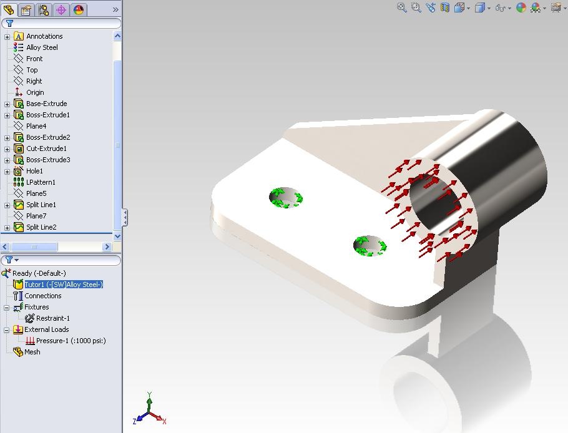Select the Origin item
Viewport: 568px width, 433px height.
35,92
